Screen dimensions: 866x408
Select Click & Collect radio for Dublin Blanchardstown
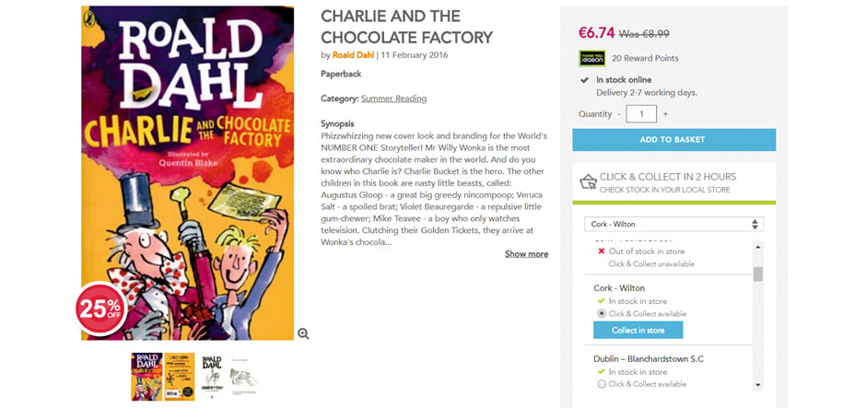[602, 384]
